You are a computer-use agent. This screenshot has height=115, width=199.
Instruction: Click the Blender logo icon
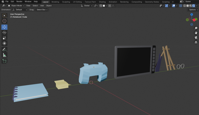(x=3, y=2)
